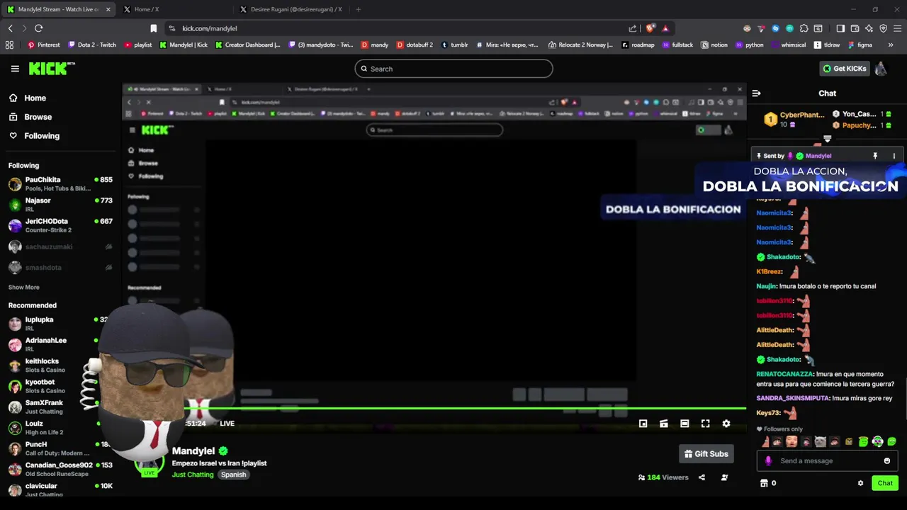Open offline channel sachauzumaki
The height and width of the screenshot is (510, 907).
click(60, 246)
